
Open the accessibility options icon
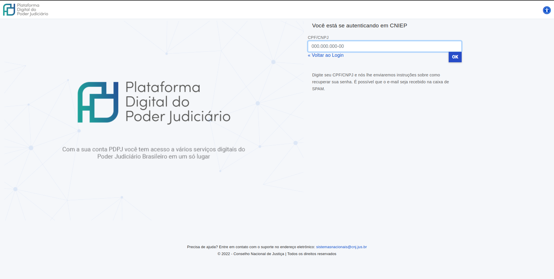click(x=546, y=10)
